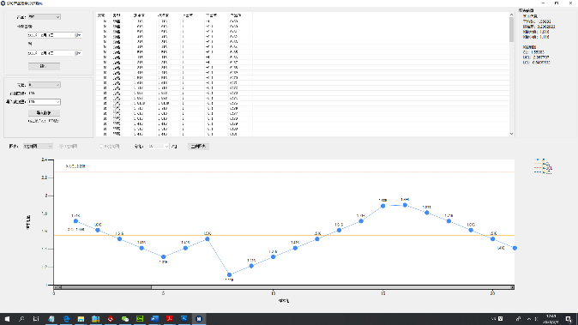Screen dimensions: 578x325
Task: Expand the dropdown in the second settings panel
Action: click(45, 85)
